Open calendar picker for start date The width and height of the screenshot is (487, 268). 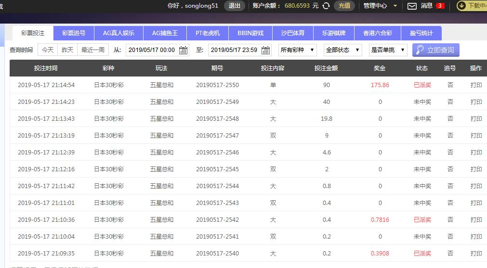[x=184, y=50]
